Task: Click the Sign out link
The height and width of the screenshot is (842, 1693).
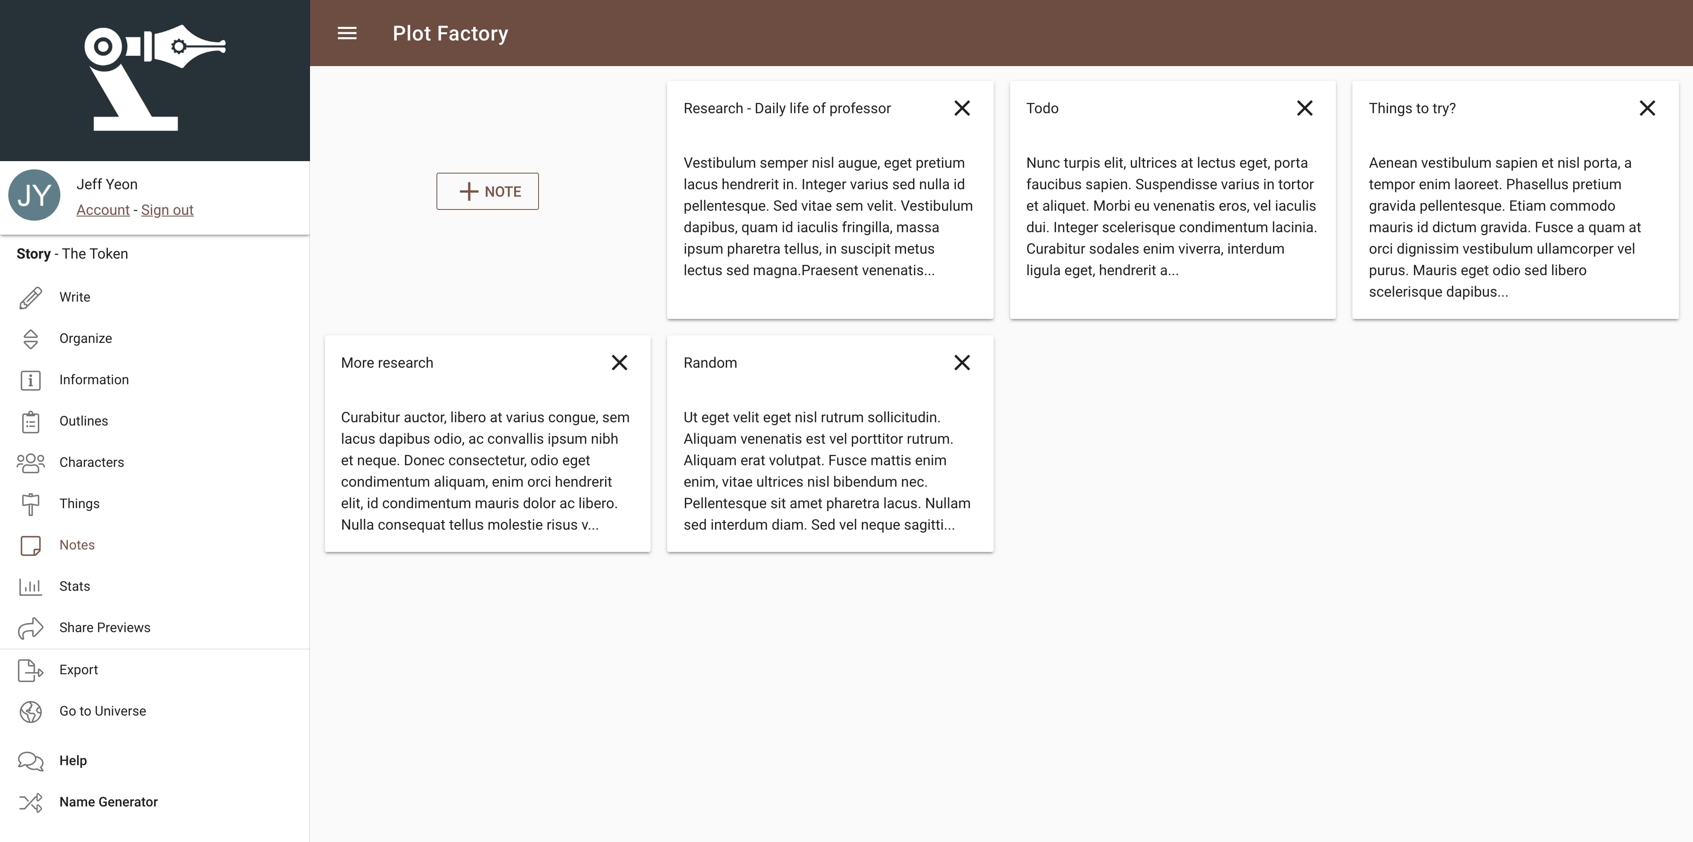Action: click(x=167, y=209)
